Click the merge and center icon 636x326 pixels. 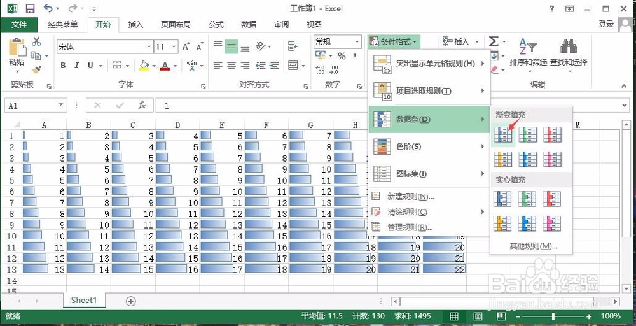pyautogui.click(x=293, y=66)
